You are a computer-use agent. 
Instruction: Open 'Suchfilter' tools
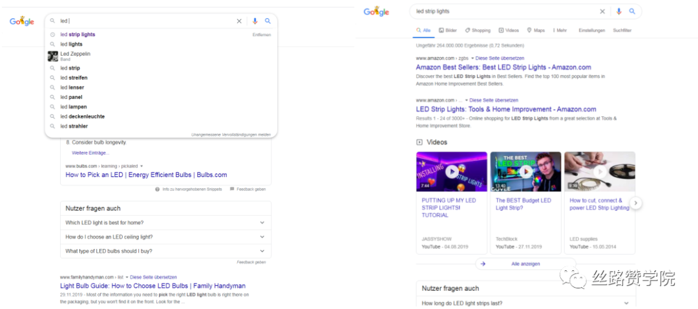pos(622,30)
